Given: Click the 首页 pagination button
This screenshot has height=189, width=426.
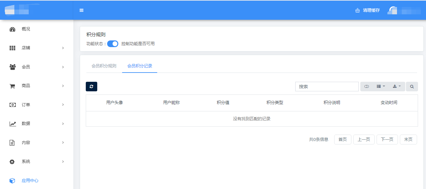Looking at the screenshot, I should [342, 139].
